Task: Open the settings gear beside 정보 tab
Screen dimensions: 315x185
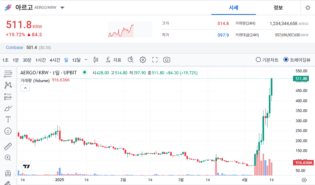Action: [x=308, y=8]
